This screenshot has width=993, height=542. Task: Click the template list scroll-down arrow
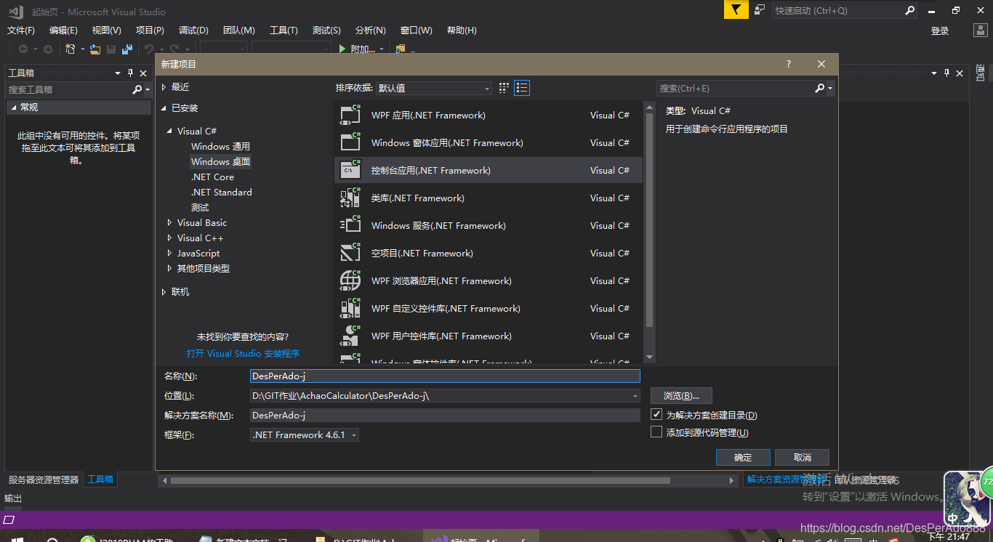(x=650, y=357)
